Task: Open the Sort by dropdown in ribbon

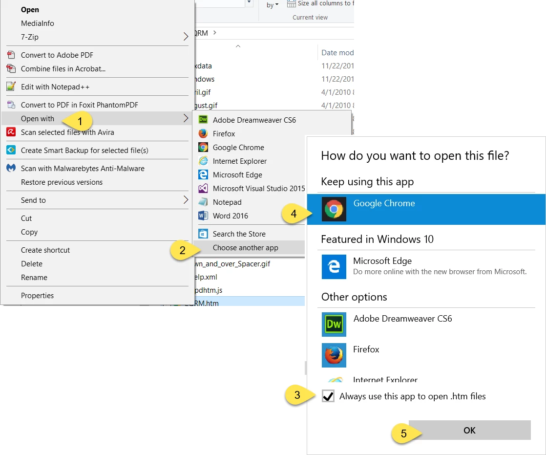Action: click(x=273, y=5)
